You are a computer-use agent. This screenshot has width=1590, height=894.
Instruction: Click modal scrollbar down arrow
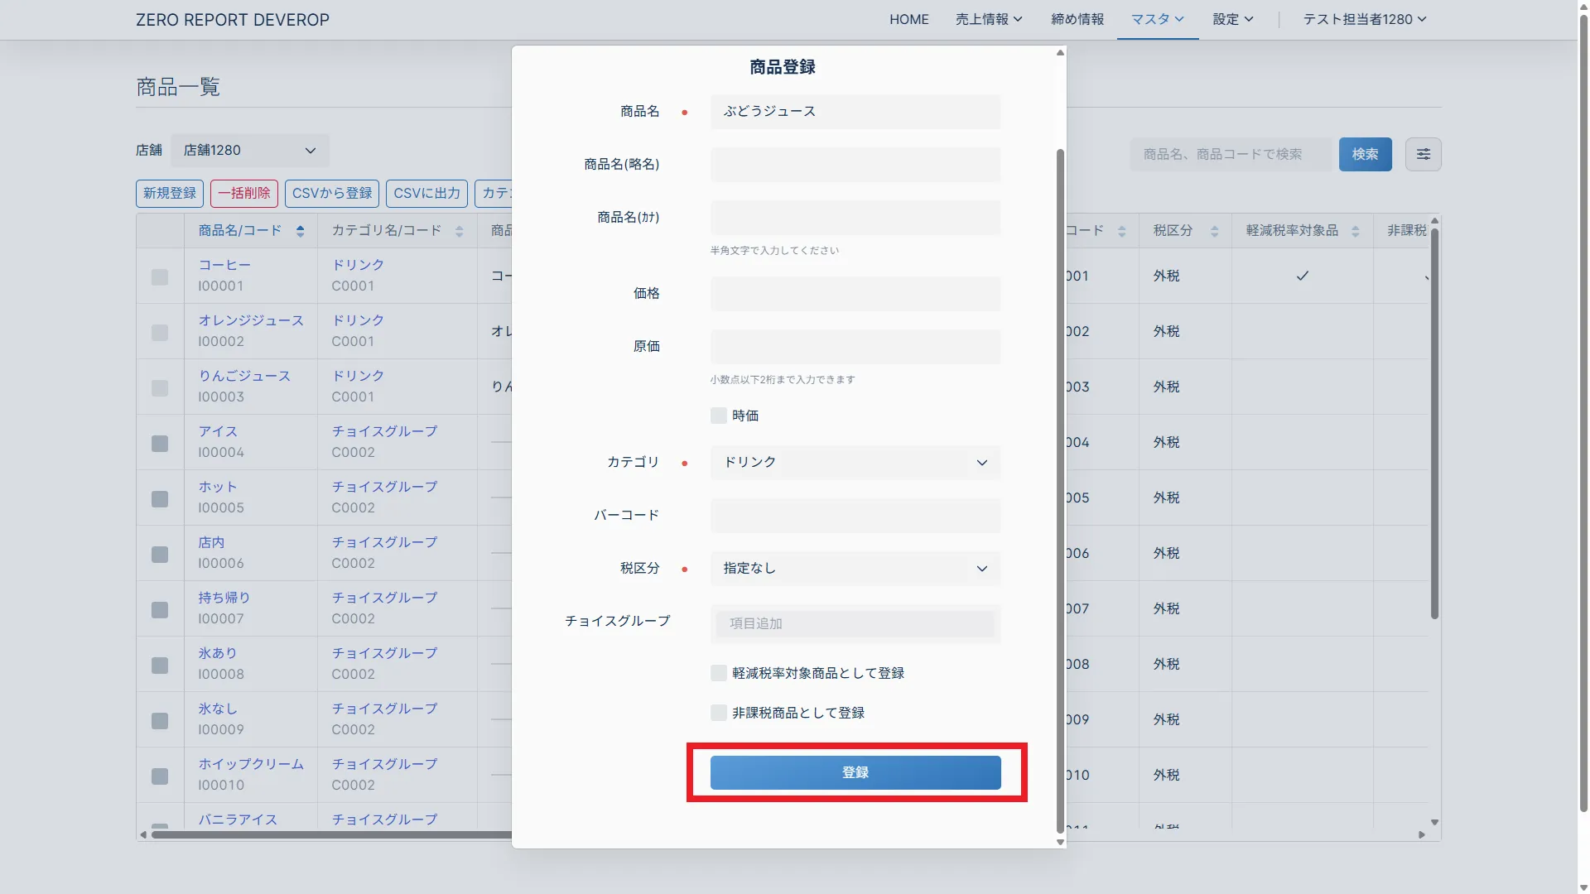(x=1060, y=842)
